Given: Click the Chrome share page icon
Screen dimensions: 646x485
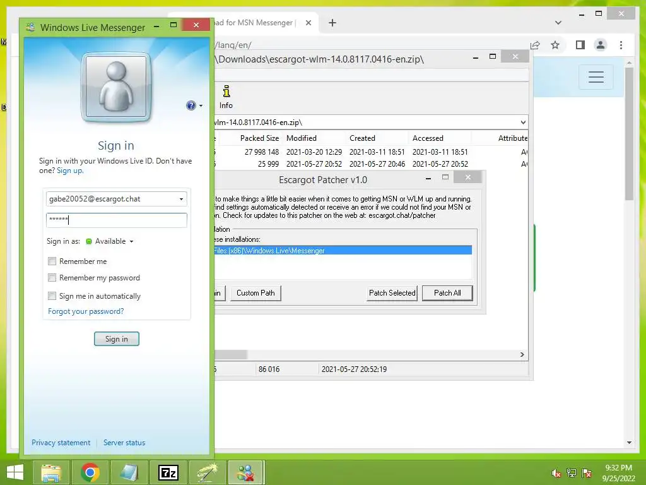Looking at the screenshot, I should [535, 45].
